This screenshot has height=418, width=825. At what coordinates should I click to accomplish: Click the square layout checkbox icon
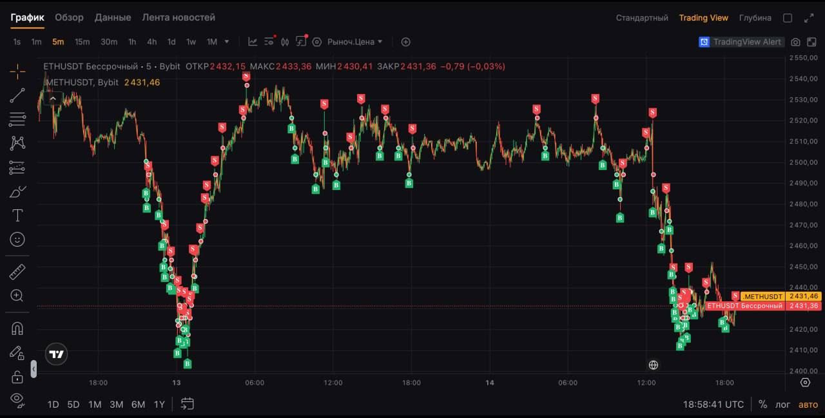[787, 18]
